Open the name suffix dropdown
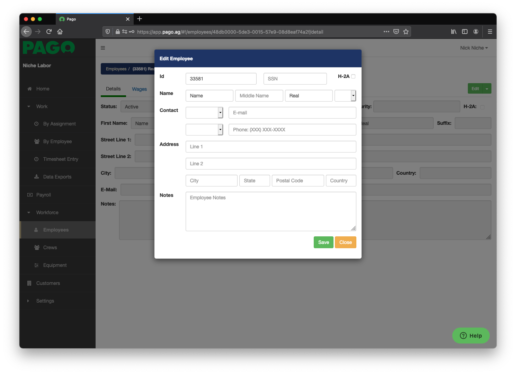This screenshot has width=516, height=374. (x=345, y=96)
